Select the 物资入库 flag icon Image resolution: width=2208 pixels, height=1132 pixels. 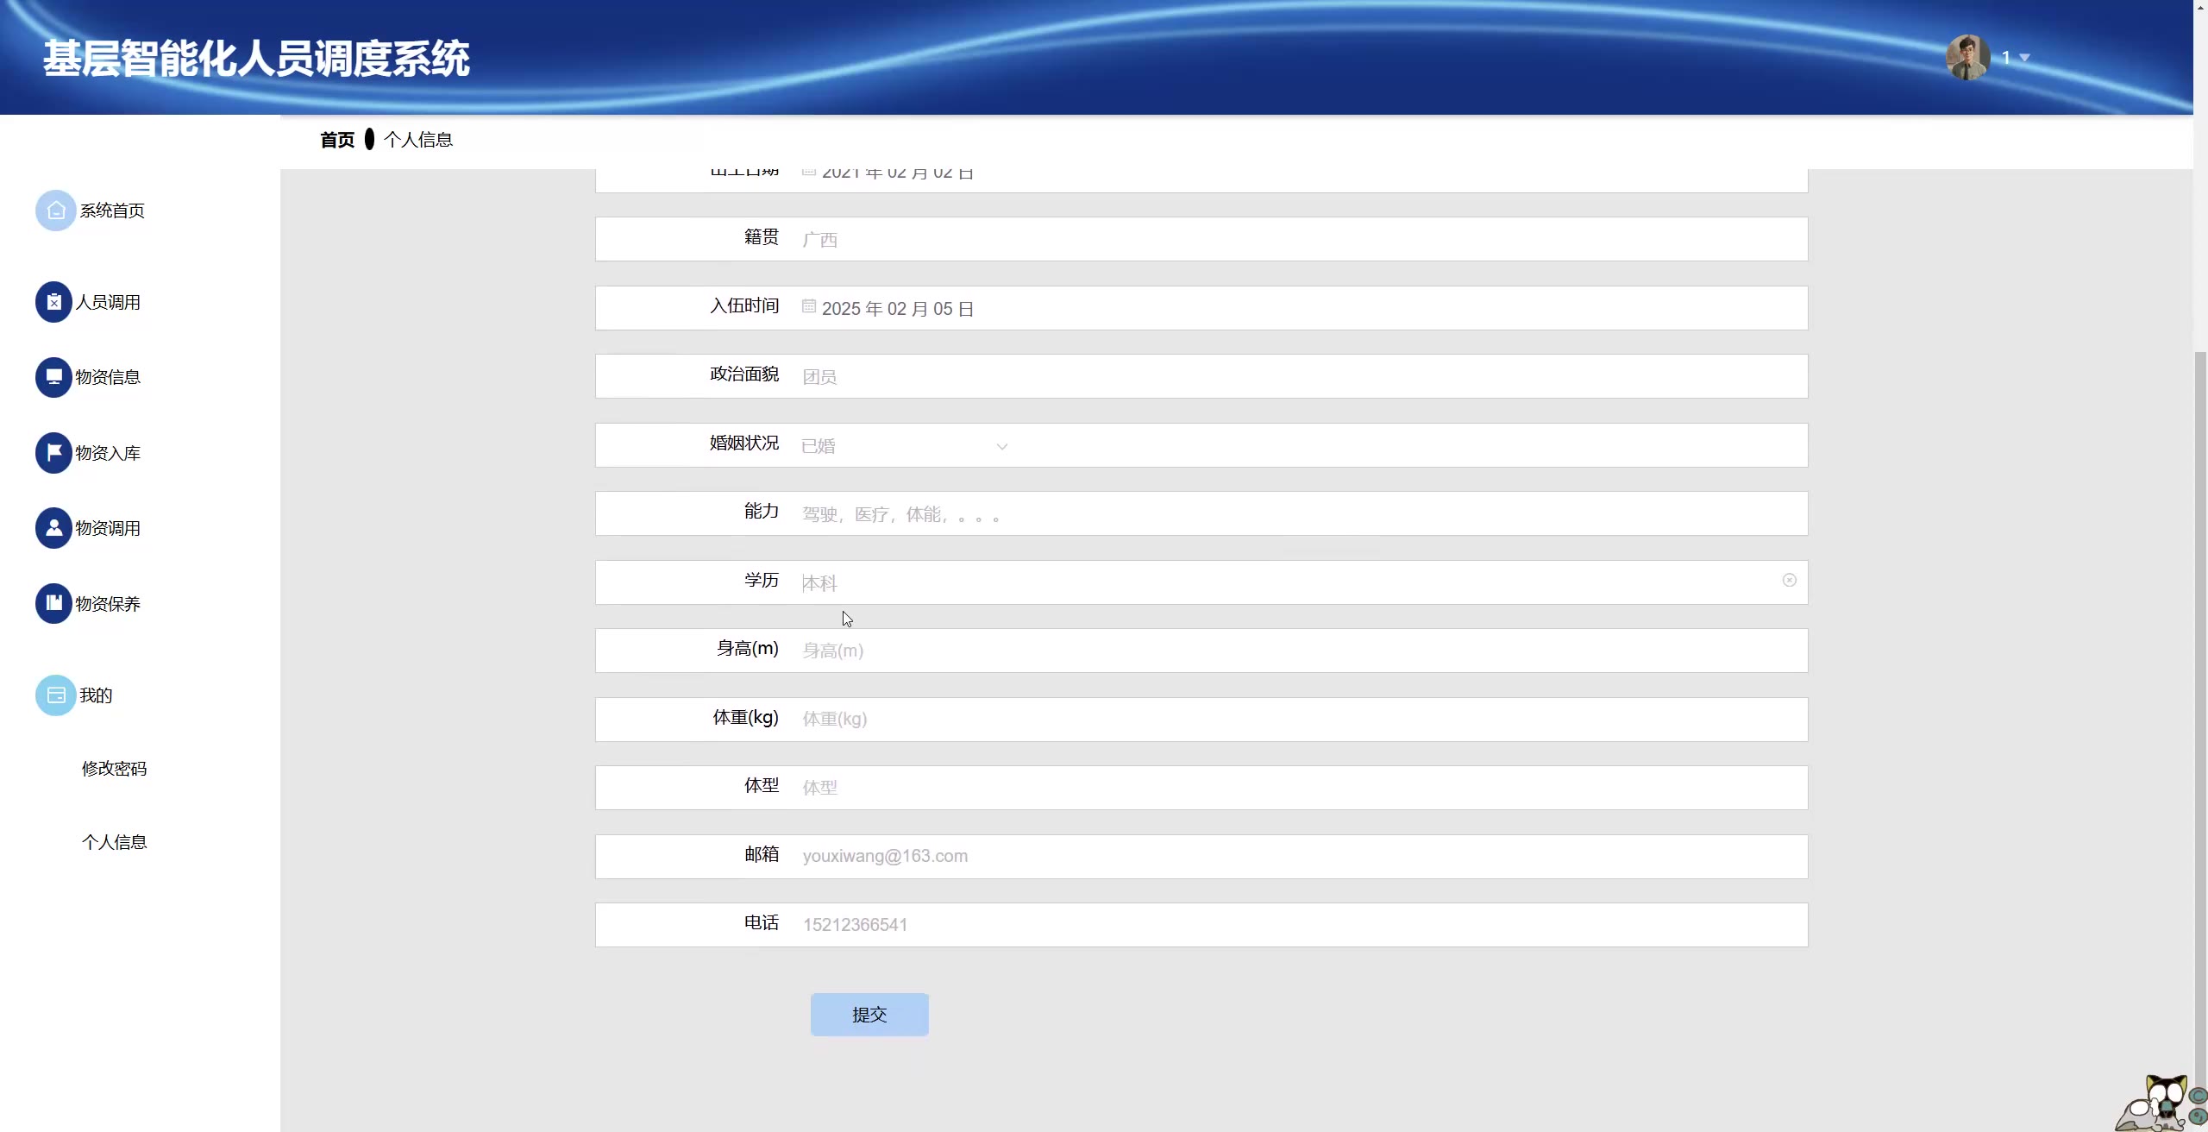(53, 453)
